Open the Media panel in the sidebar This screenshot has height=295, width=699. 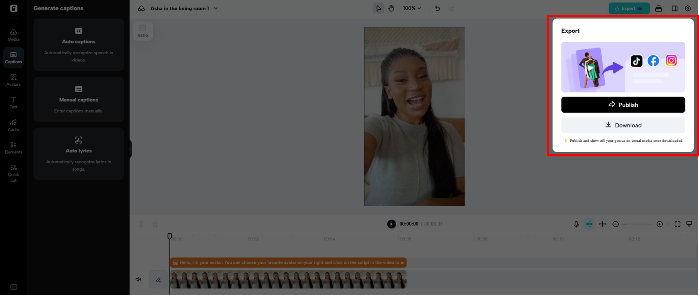[x=13, y=35]
